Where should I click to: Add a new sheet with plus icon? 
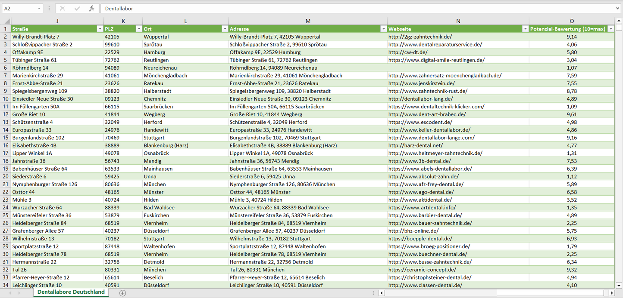point(123,293)
